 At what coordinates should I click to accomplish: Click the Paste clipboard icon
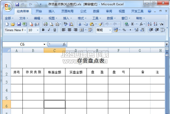(x=92, y=24)
